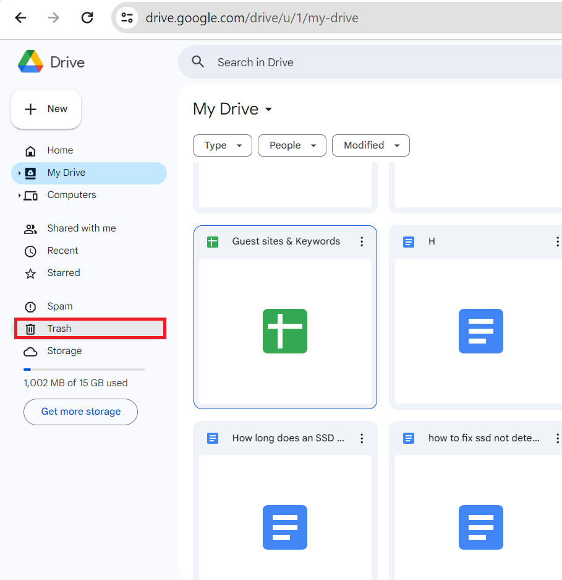Click Get more storage button
This screenshot has width=562, height=580.
tap(80, 412)
